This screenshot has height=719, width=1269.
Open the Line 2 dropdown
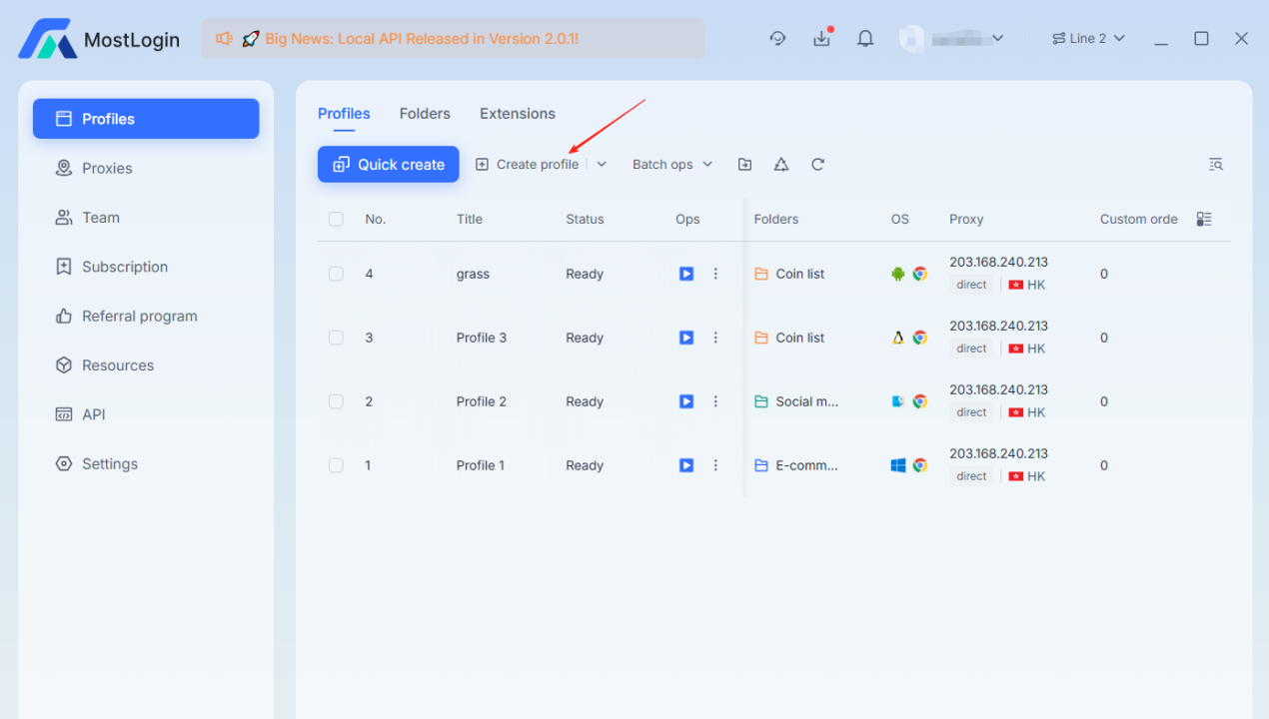point(1088,38)
